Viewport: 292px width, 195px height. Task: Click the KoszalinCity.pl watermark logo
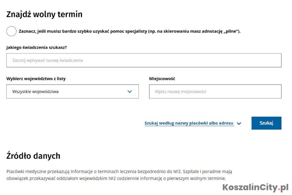coord(255,188)
